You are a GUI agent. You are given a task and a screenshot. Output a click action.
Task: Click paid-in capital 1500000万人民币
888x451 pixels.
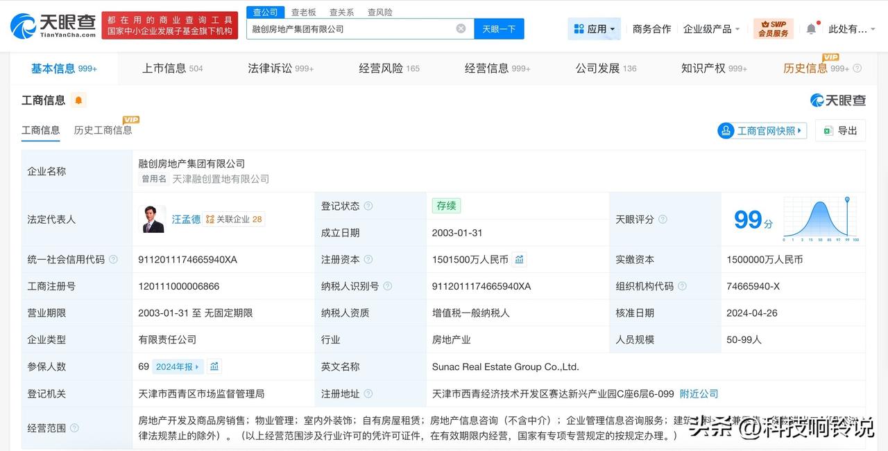pos(765,259)
